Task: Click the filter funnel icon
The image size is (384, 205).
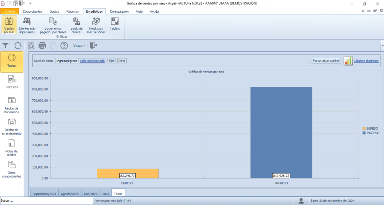Action: (x=6, y=46)
